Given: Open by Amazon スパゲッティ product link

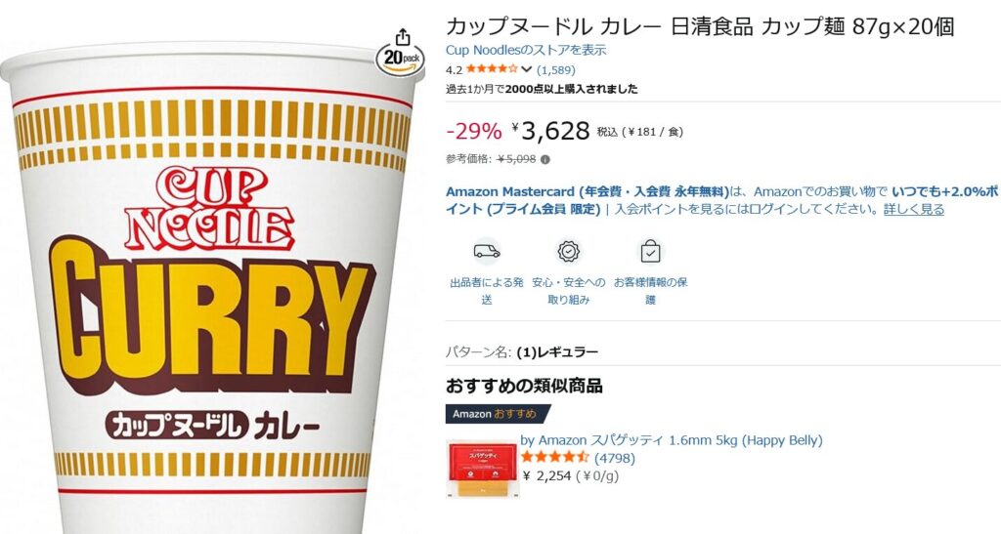Looking at the screenshot, I should coord(672,440).
